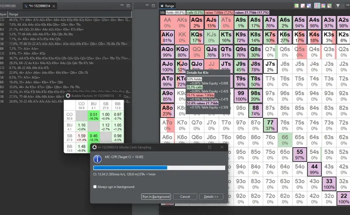
Task: Click the '52.6% raises 27.75bb' line in KJo details
Action: 202,103
